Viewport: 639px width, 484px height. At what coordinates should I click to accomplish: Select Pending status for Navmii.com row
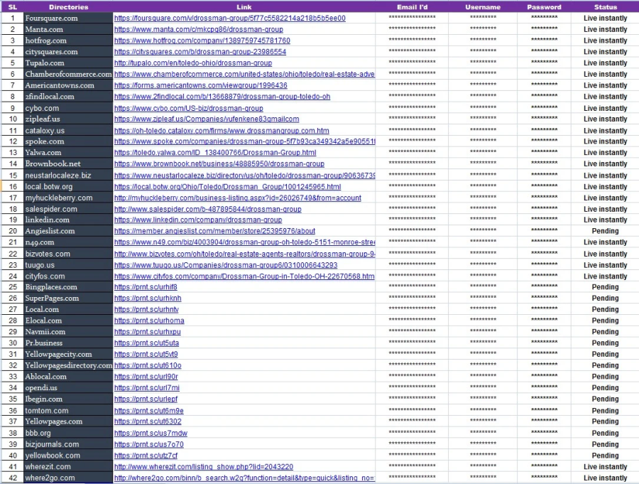click(x=605, y=332)
